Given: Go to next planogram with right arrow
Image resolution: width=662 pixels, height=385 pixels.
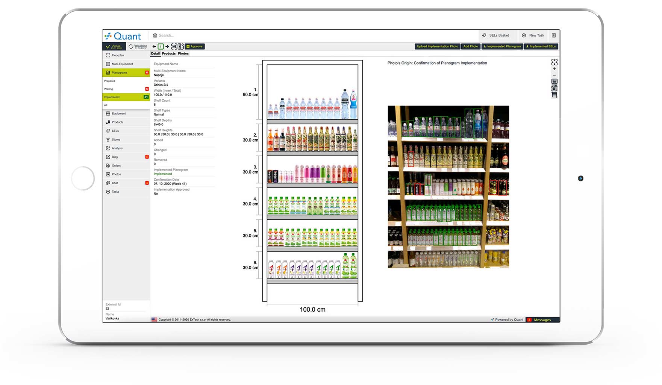Looking at the screenshot, I should click(x=167, y=47).
